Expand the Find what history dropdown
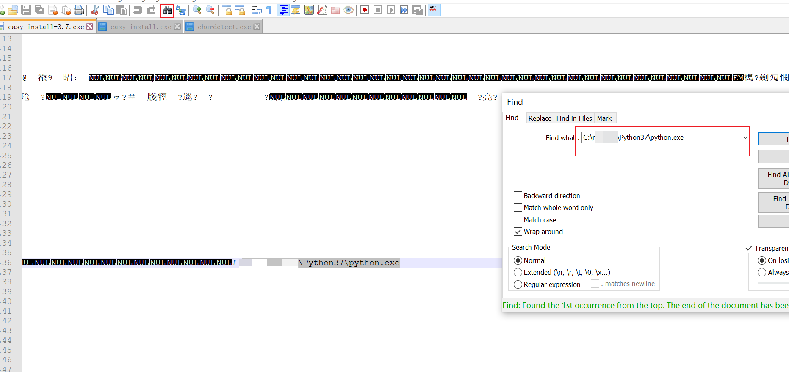Image resolution: width=789 pixels, height=372 pixels. 745,138
